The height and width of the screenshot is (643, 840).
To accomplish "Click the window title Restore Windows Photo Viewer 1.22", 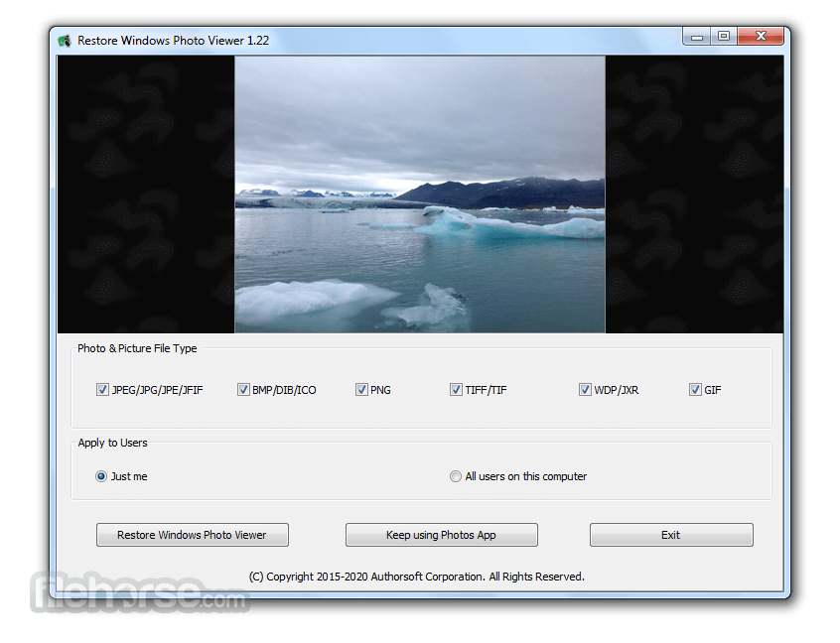I will [x=173, y=41].
